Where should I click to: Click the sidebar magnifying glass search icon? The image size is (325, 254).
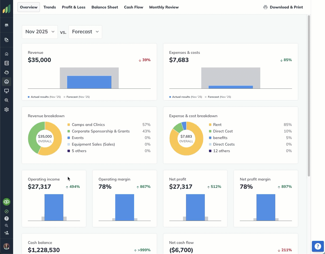pyautogui.click(x=7, y=226)
